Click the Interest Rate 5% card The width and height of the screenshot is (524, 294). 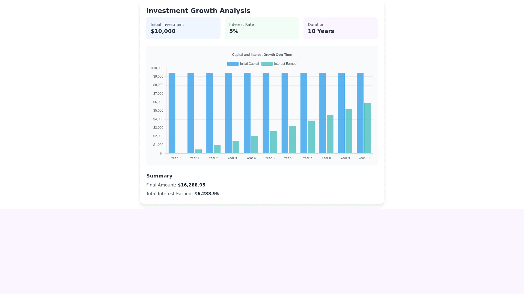[262, 28]
